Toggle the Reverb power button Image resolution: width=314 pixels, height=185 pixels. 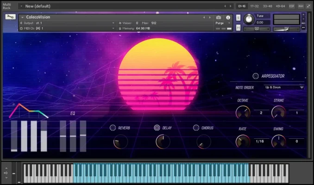coord(113,128)
